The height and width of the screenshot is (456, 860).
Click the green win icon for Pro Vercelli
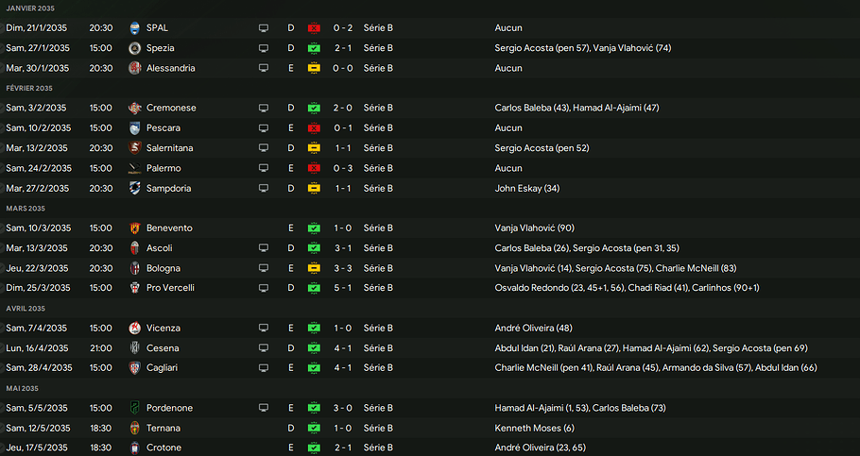pos(314,288)
